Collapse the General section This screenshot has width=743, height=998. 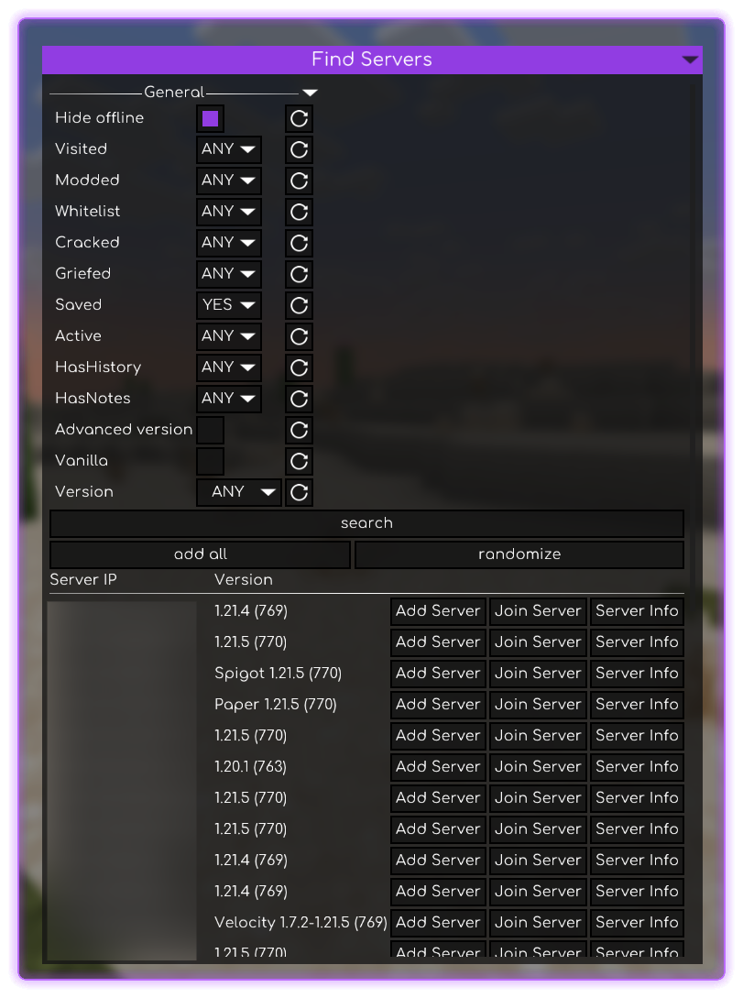tap(310, 93)
